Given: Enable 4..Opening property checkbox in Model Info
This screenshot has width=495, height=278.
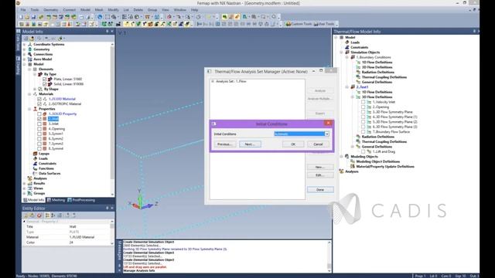Looking at the screenshot, I should pyautogui.click(x=39, y=129).
